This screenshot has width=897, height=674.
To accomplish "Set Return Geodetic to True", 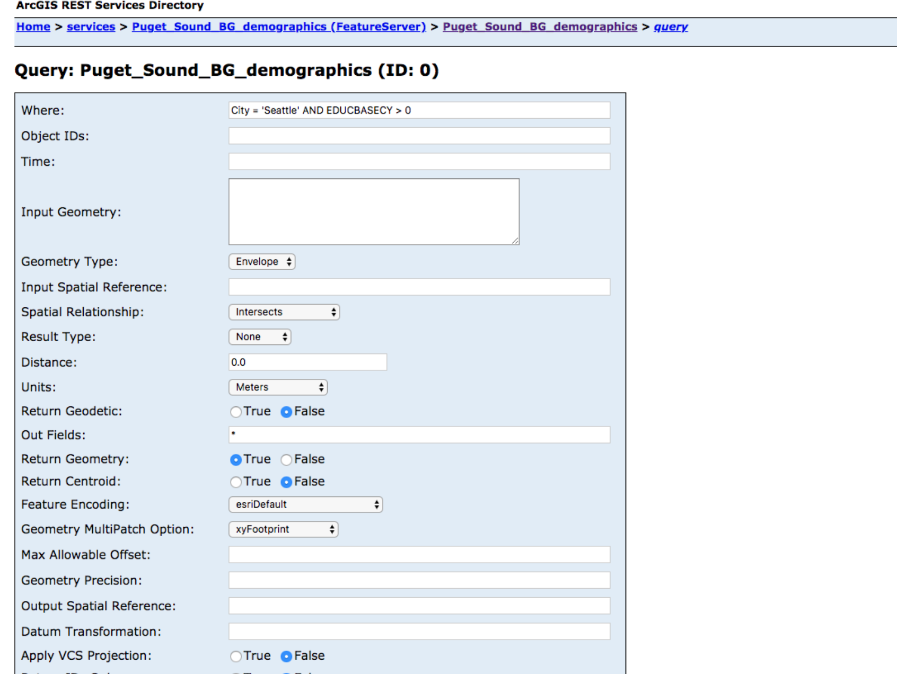I will click(x=236, y=412).
